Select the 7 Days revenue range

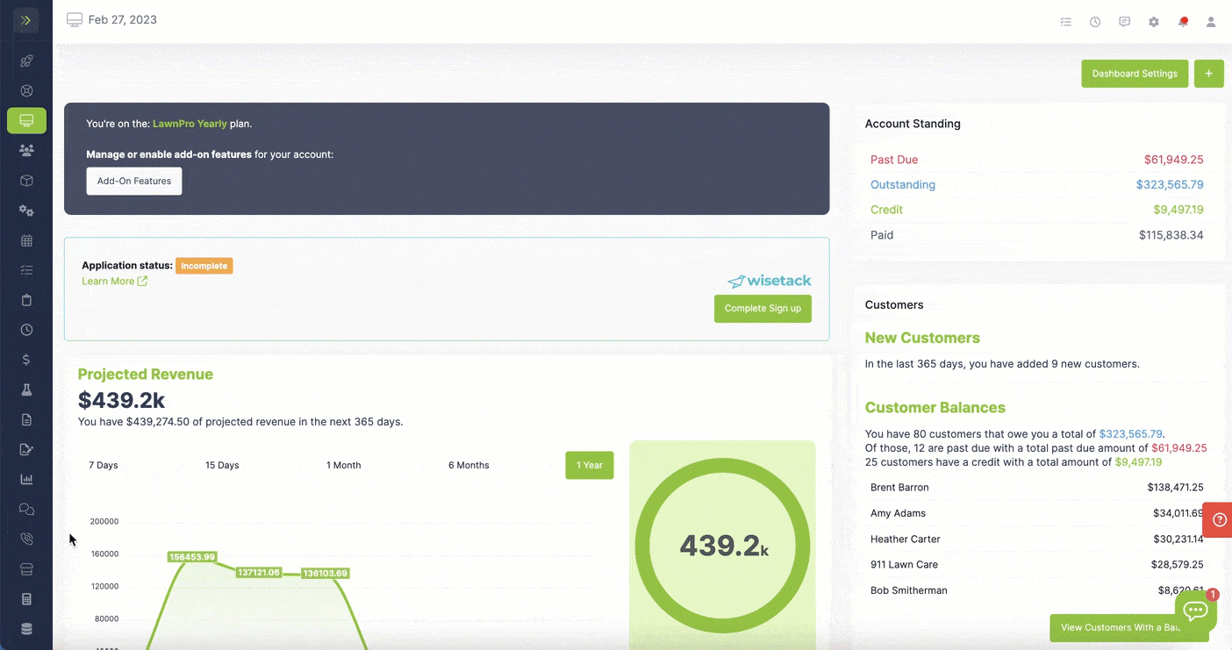pos(104,465)
